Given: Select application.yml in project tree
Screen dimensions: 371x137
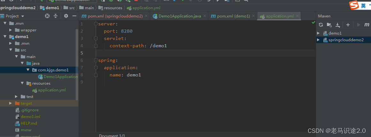Looking at the screenshot, I should point(49,90).
